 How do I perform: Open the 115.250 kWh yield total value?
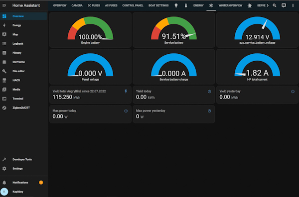(x=66, y=98)
